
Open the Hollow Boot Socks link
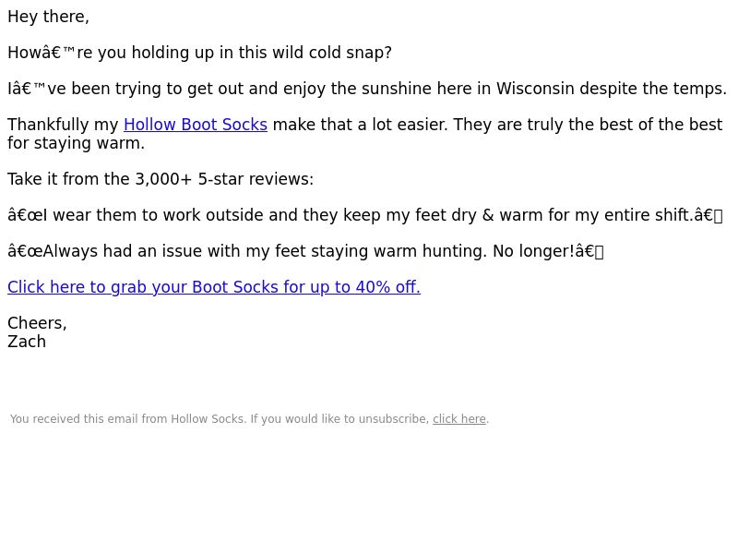pyautogui.click(x=196, y=125)
